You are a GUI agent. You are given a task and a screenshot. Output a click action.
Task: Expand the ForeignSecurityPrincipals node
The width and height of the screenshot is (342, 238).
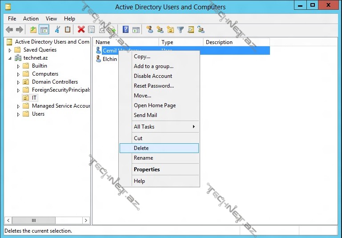[x=18, y=90]
